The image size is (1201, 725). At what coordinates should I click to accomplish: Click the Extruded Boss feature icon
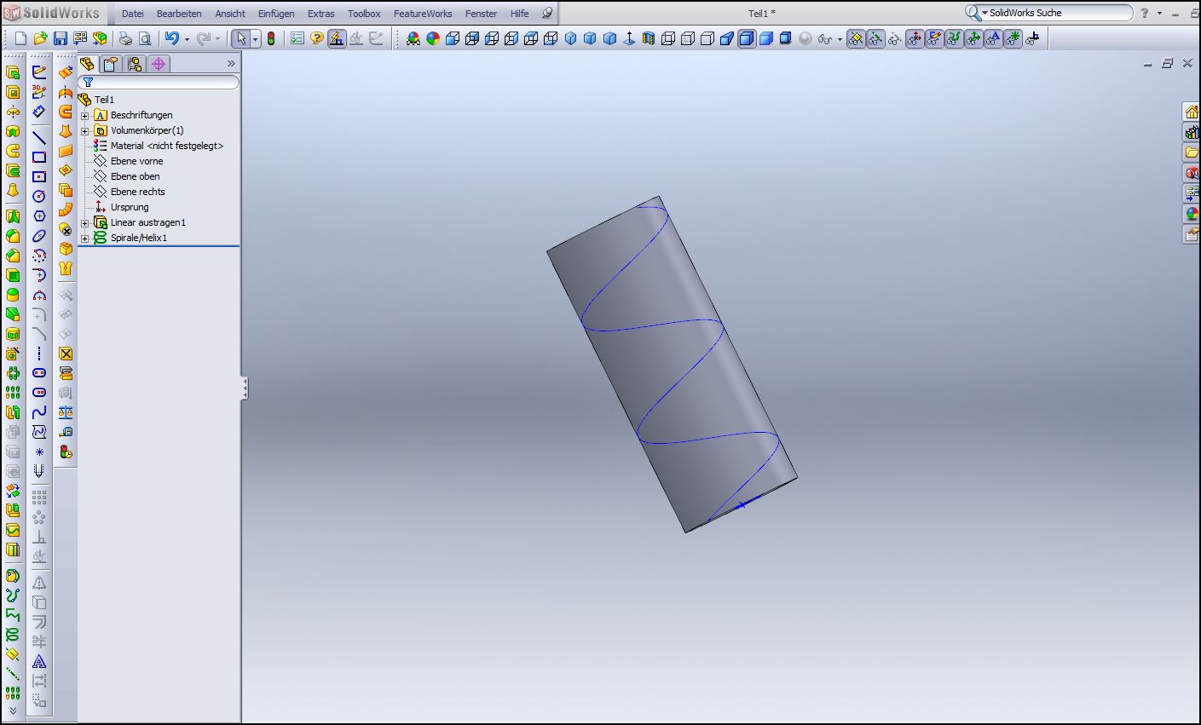coord(13,72)
